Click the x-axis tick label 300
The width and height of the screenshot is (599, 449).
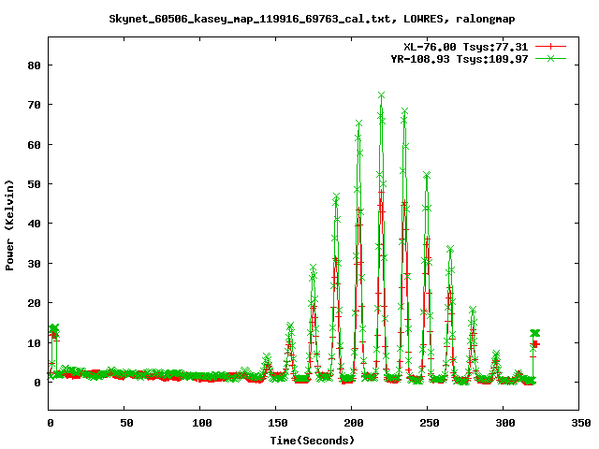(x=505, y=423)
